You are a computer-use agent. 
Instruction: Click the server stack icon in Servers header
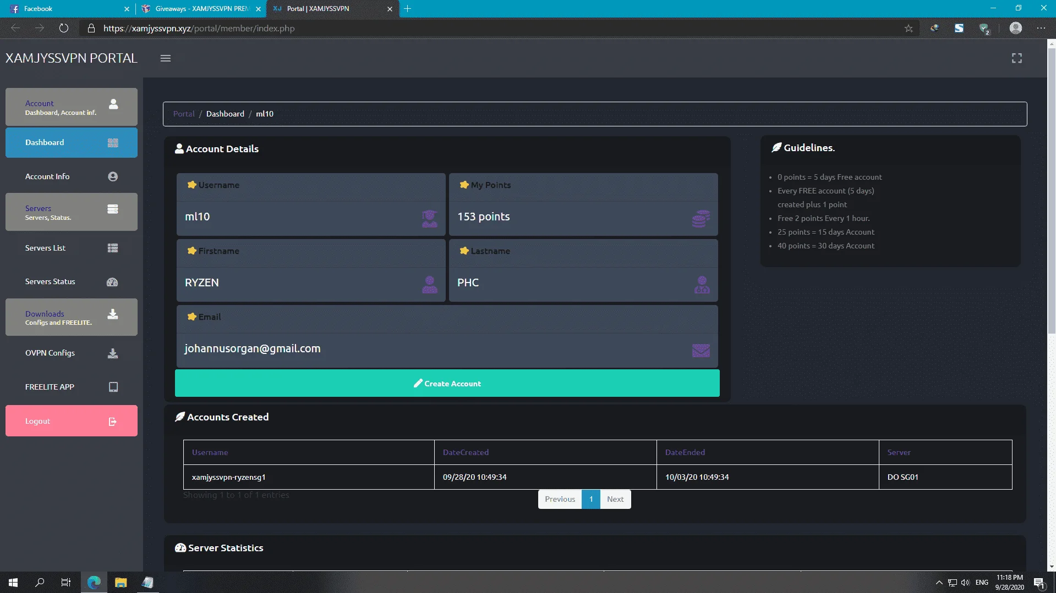pos(113,209)
